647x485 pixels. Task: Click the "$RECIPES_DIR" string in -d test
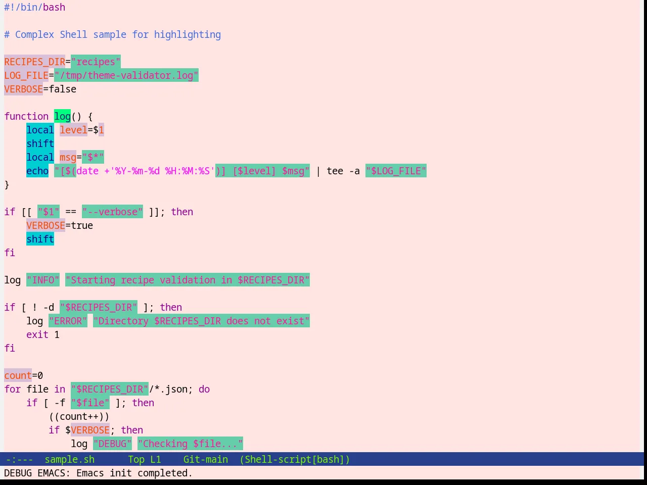[99, 307]
